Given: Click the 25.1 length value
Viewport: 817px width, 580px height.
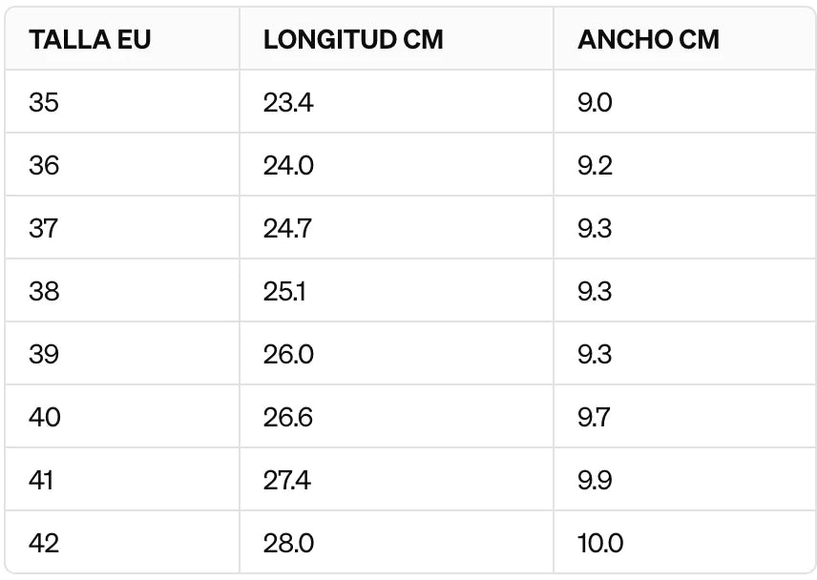Looking at the screenshot, I should click(x=284, y=291).
